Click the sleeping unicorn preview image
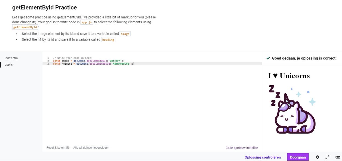Viewport: 342px width, 161px height. [292, 109]
